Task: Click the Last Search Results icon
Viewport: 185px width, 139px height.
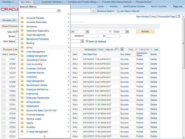Action: (x=118, y=11)
